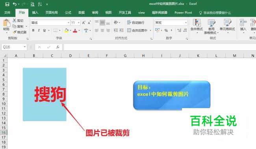This screenshot has height=149, width=256.
Task: Cut the selection with the scissors icon
Action: pos(14,20)
